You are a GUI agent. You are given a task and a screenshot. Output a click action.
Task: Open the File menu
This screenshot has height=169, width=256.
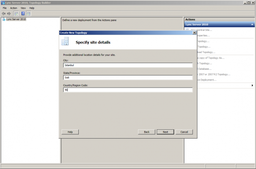coord(5,8)
